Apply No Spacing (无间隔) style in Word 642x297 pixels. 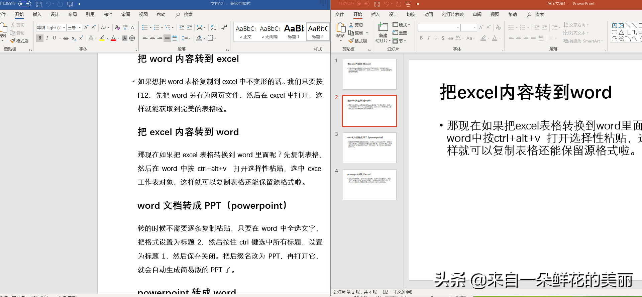point(270,32)
